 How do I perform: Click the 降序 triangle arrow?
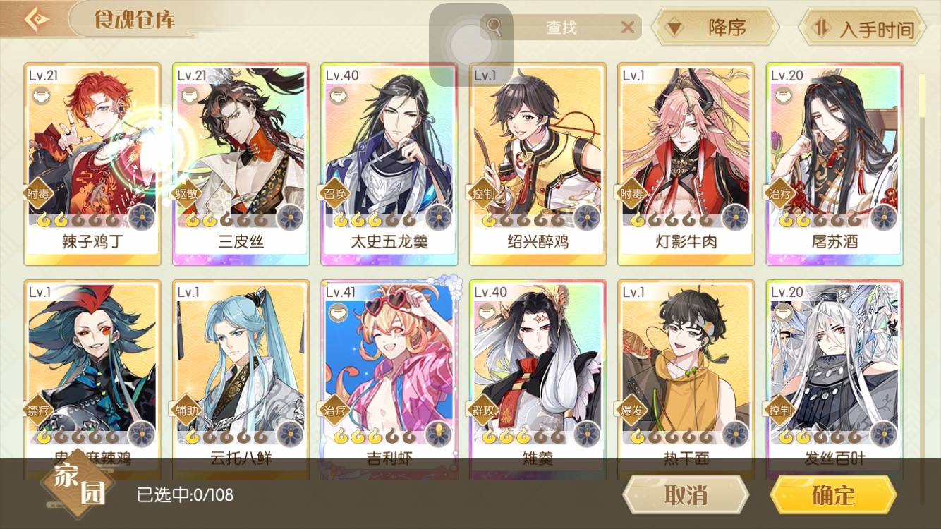coord(675,29)
